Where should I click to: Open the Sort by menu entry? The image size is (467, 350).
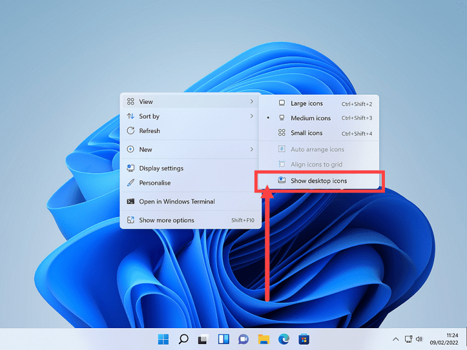click(190, 117)
